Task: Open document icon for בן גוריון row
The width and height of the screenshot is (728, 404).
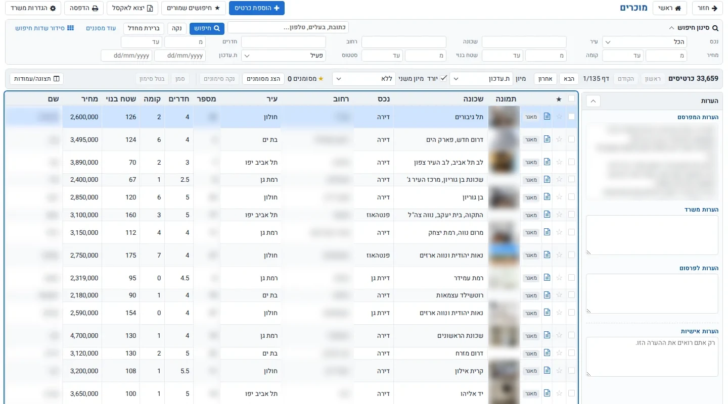Action: point(547,197)
